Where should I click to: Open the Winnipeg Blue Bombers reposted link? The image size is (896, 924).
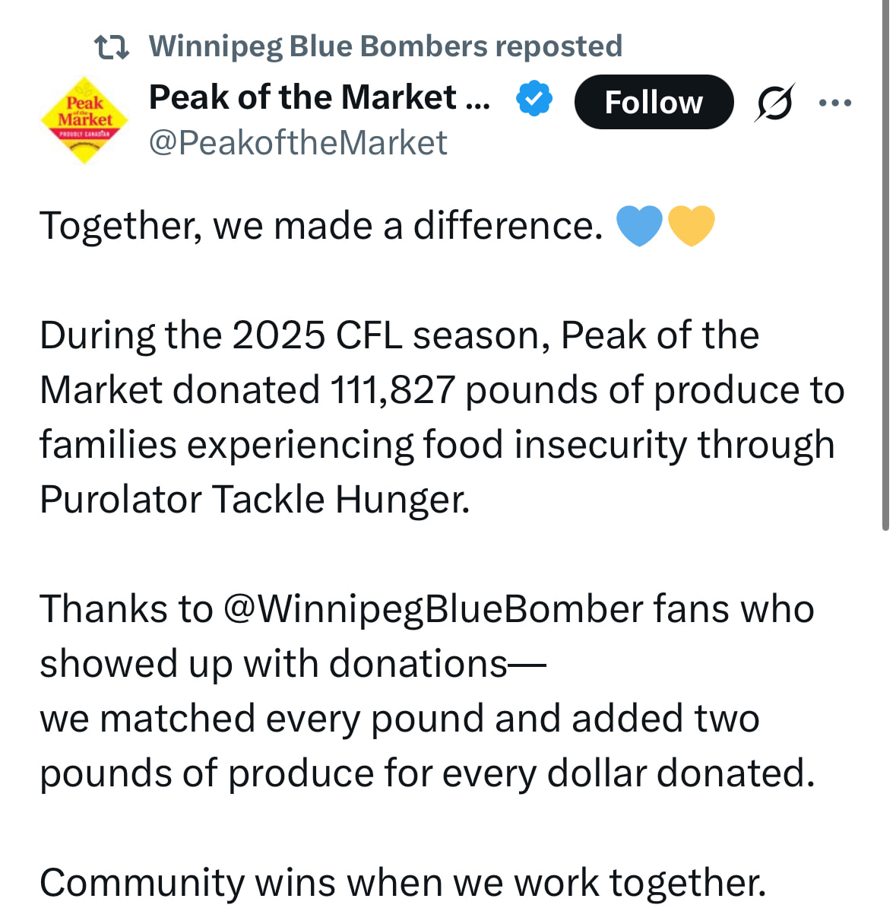pyautogui.click(x=385, y=46)
